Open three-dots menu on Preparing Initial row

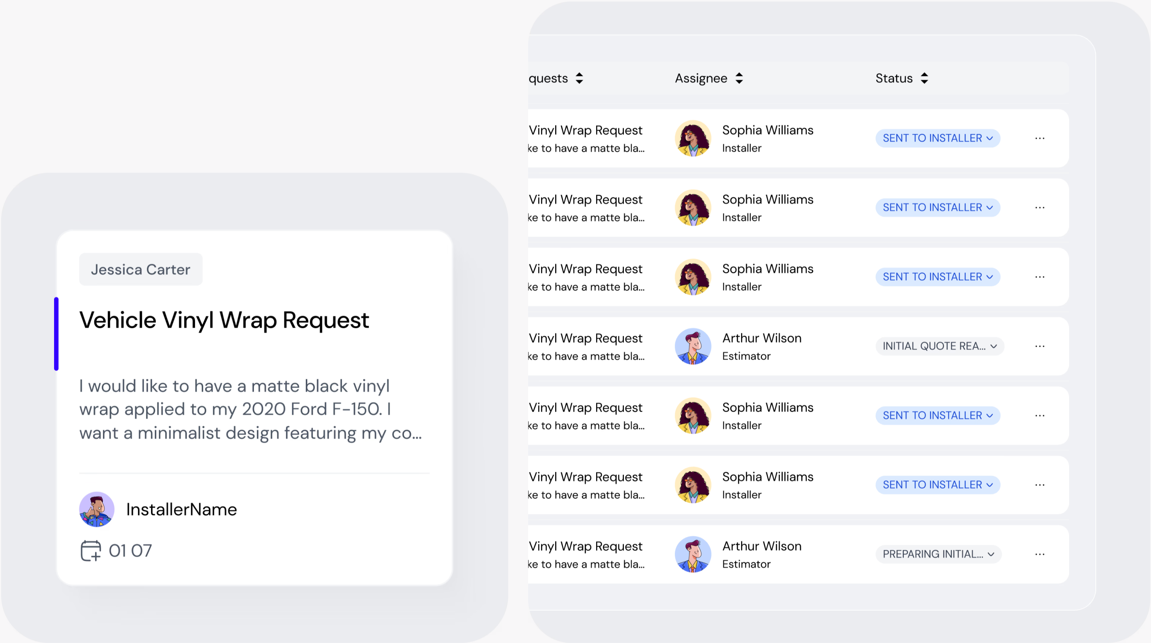pyautogui.click(x=1040, y=554)
